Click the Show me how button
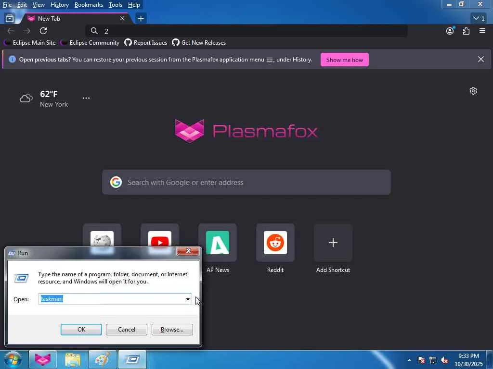The height and width of the screenshot is (369, 493). pos(345,60)
